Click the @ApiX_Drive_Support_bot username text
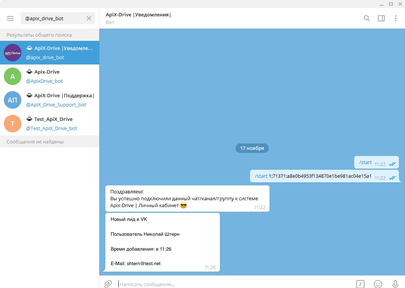 [x=56, y=105]
